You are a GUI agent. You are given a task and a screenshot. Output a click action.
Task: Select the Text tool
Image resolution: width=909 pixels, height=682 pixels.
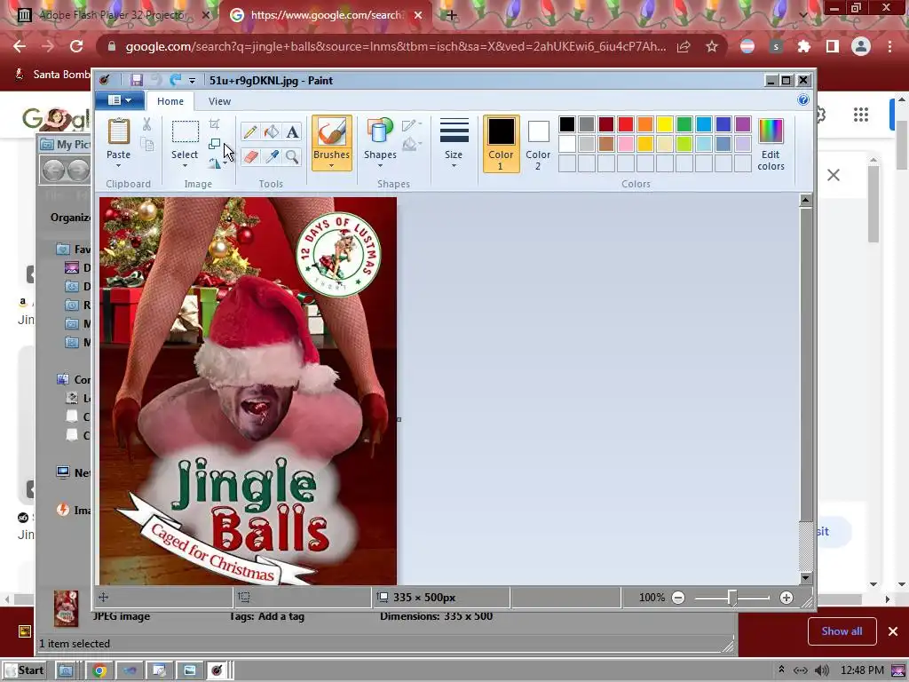coord(292,132)
